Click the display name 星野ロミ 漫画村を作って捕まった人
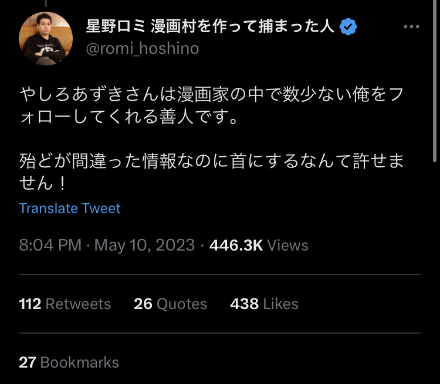The image size is (440, 384). pyautogui.click(x=210, y=26)
